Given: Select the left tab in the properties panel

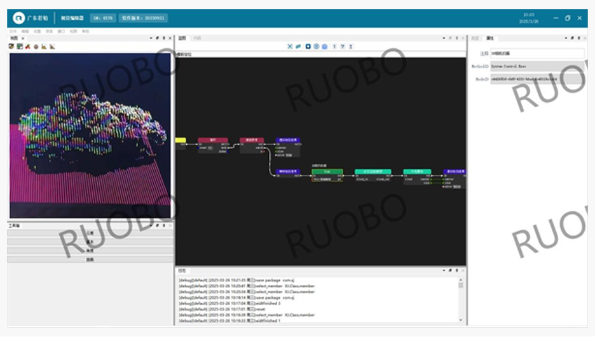Looking at the screenshot, I should [x=475, y=38].
